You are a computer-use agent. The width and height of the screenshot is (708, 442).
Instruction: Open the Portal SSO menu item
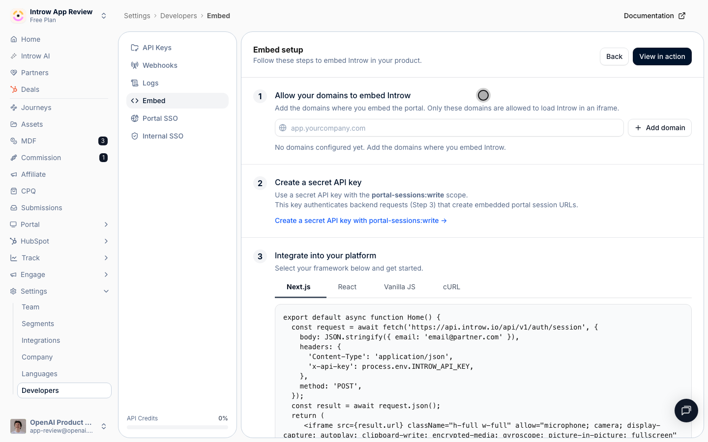pyautogui.click(x=177, y=118)
